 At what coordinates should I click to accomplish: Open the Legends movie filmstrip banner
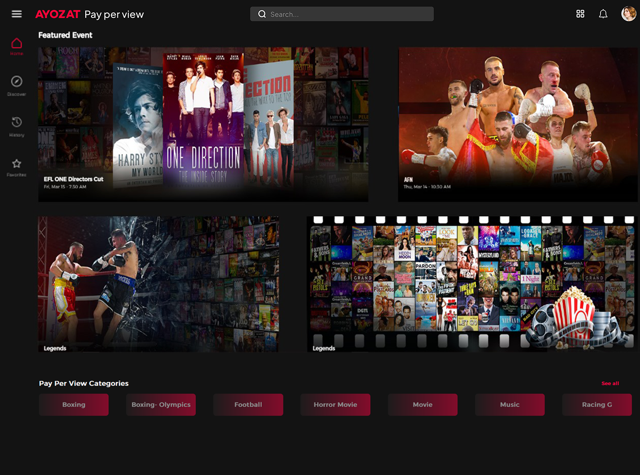(472, 284)
